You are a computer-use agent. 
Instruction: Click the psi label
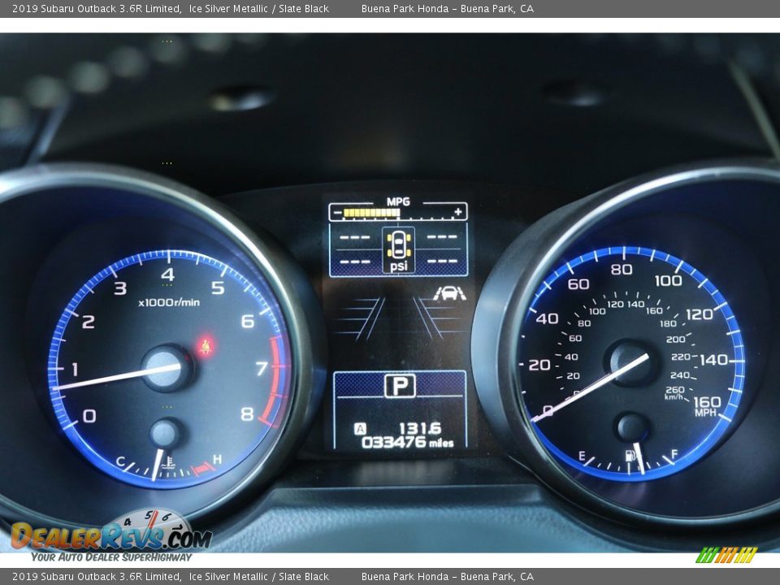pyautogui.click(x=399, y=266)
